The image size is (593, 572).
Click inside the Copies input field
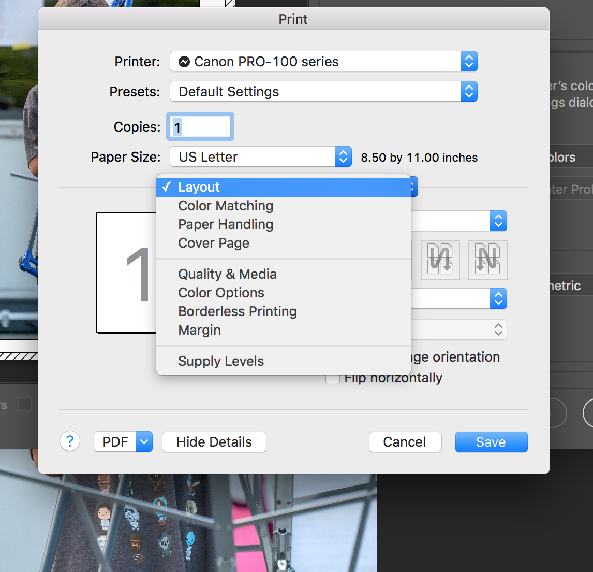coord(200,126)
